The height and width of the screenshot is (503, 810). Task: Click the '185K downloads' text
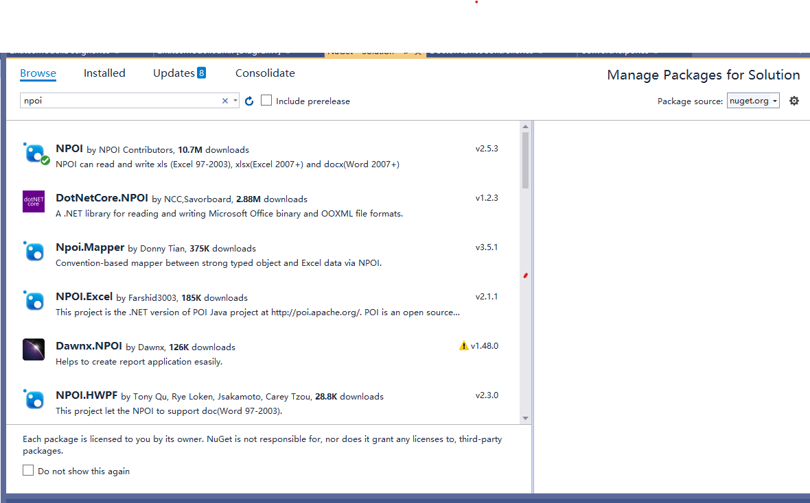click(x=214, y=298)
